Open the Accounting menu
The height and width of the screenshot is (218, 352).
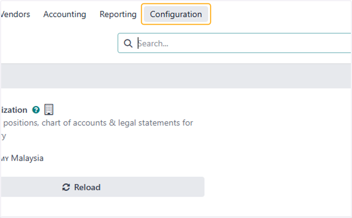point(65,14)
